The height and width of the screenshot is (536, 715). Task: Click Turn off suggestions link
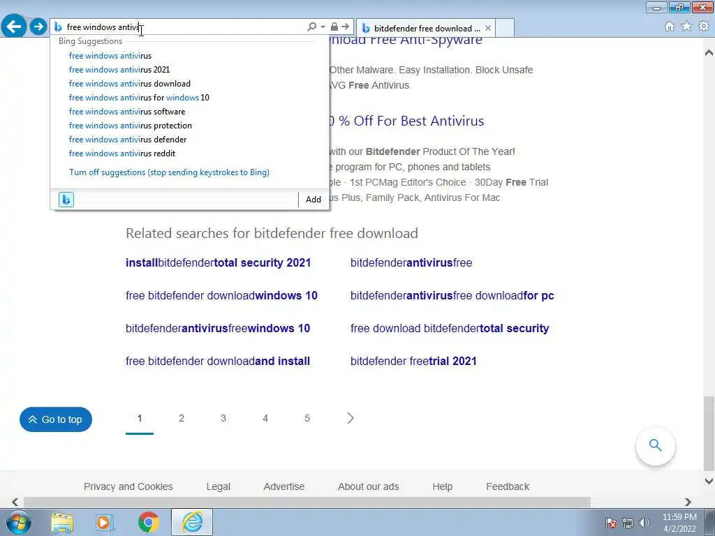tap(169, 172)
